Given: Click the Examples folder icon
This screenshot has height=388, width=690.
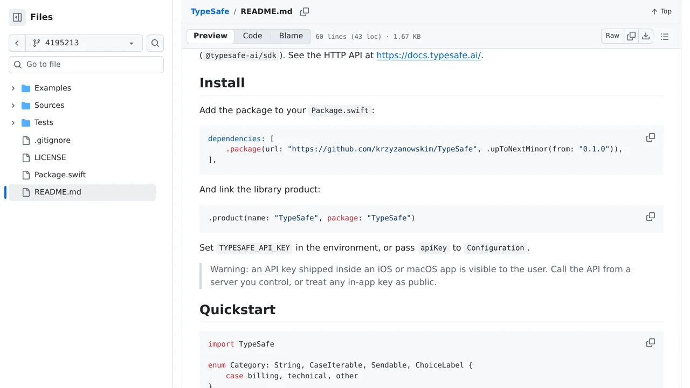Looking at the screenshot, I should [26, 88].
